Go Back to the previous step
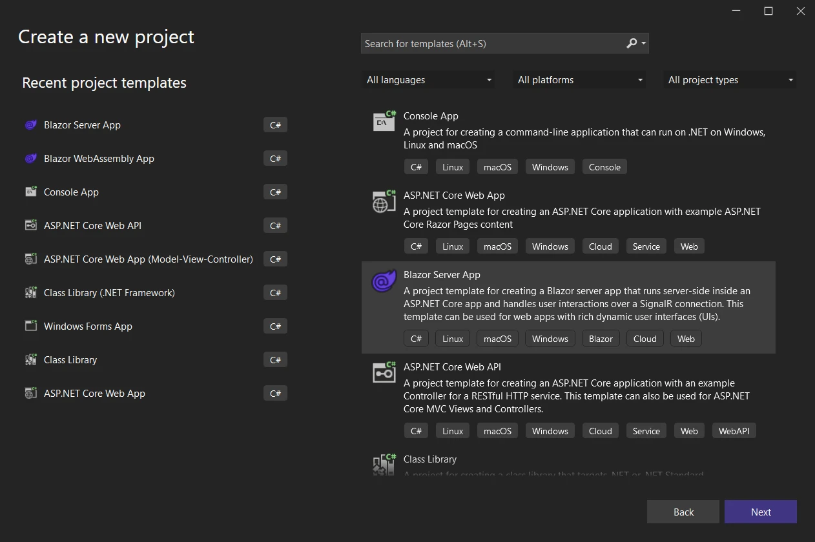 pos(683,512)
